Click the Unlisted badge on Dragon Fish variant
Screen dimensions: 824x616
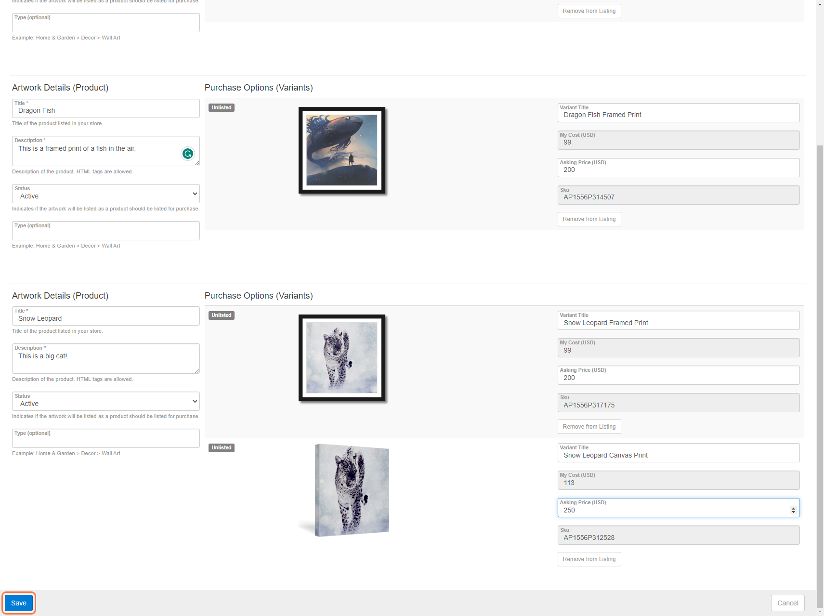222,107
